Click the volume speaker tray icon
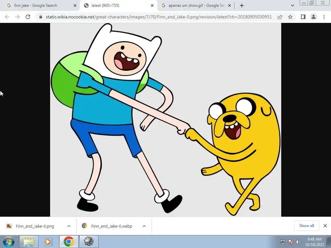 coord(298,242)
